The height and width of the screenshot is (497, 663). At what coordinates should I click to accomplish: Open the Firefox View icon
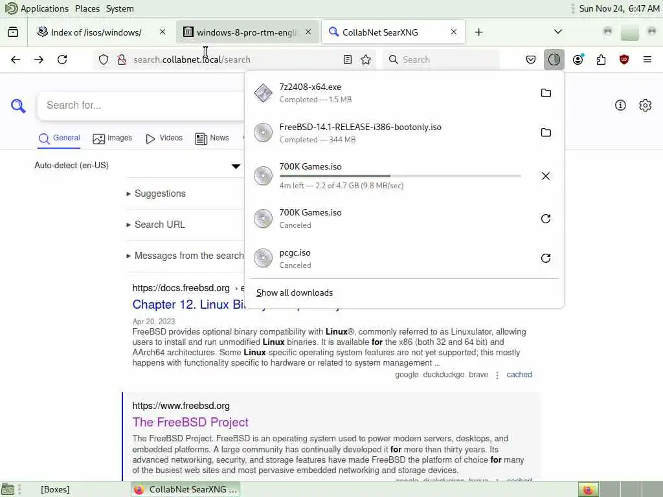tap(13, 32)
